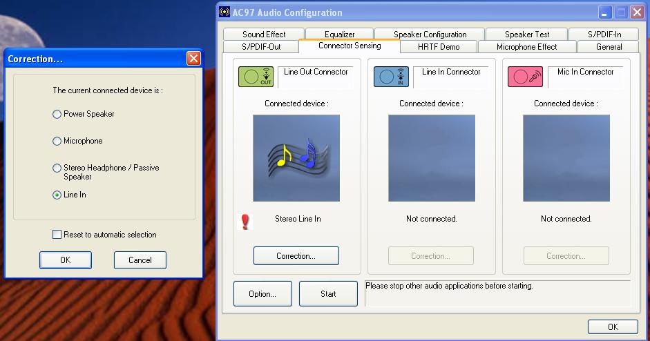Switch to the HRTF Demo tab

(x=439, y=47)
